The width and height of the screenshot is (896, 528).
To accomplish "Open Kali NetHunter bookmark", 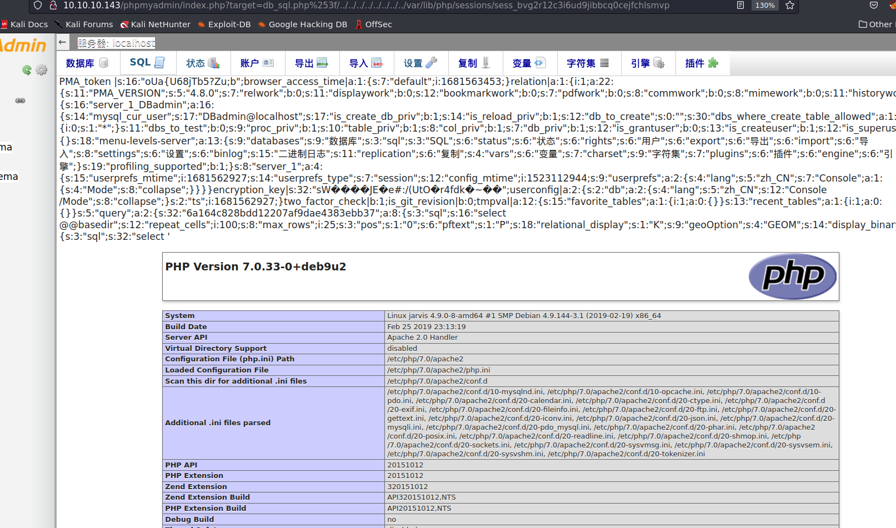I will (156, 24).
